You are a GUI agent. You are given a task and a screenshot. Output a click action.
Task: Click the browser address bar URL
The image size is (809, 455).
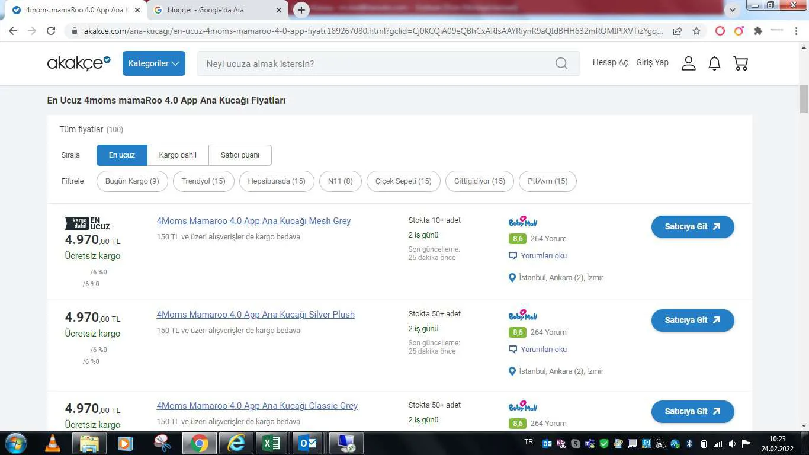pos(373,31)
